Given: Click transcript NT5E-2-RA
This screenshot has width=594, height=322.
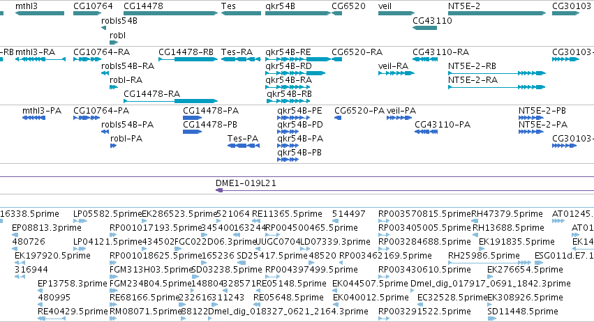Looking at the screenshot, I should pyautogui.click(x=497, y=87).
